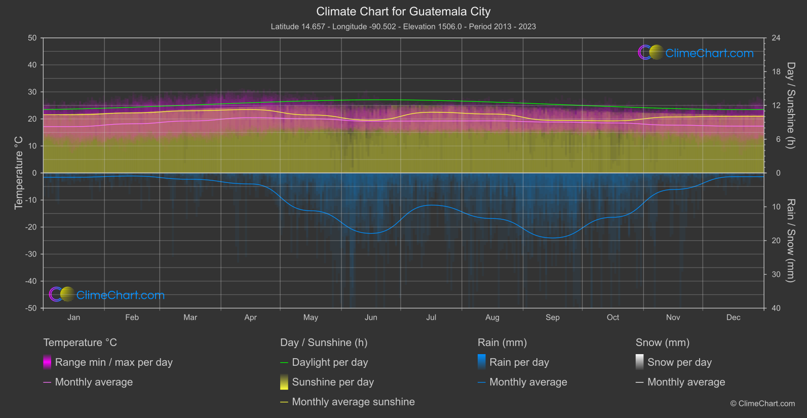Click the Rain (mm) legend heading
This screenshot has width=807, height=418.
[x=502, y=343]
